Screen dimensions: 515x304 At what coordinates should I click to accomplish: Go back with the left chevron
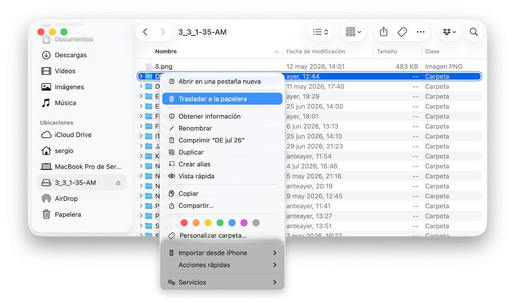[x=145, y=32]
